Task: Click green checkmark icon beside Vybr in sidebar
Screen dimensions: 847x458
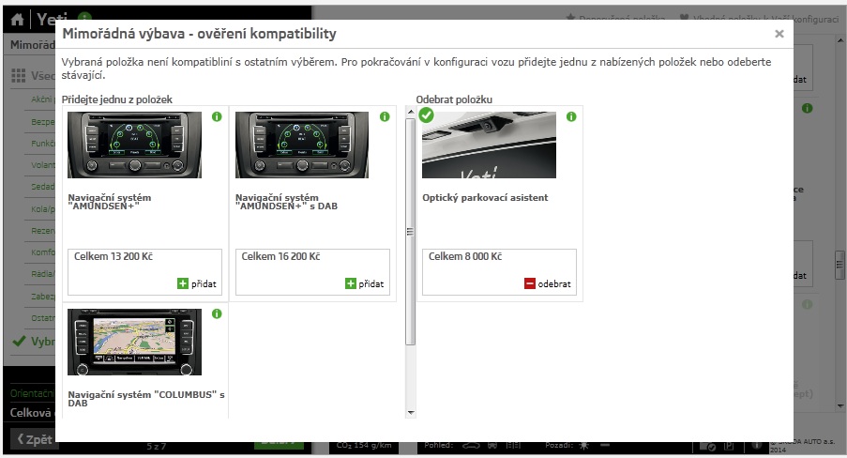Action: 20,342
